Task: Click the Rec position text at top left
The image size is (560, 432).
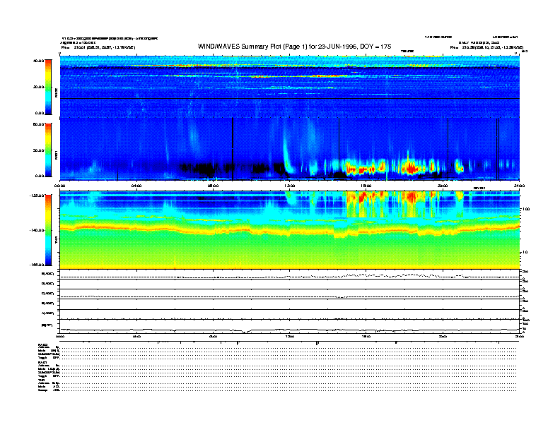Action: tap(98, 47)
